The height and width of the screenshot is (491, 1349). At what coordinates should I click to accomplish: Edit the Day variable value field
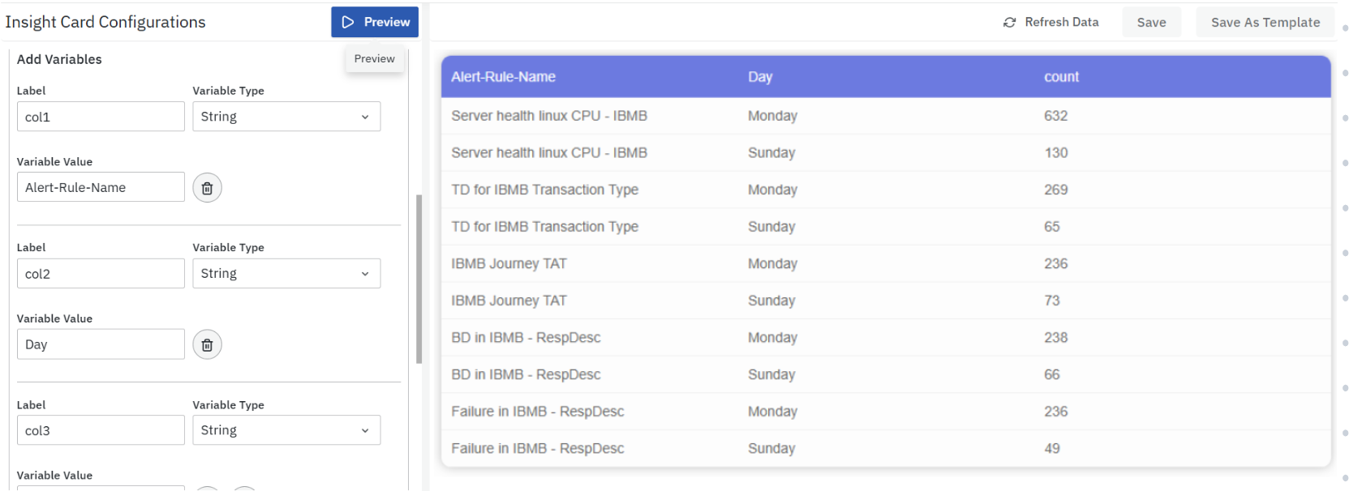101,344
